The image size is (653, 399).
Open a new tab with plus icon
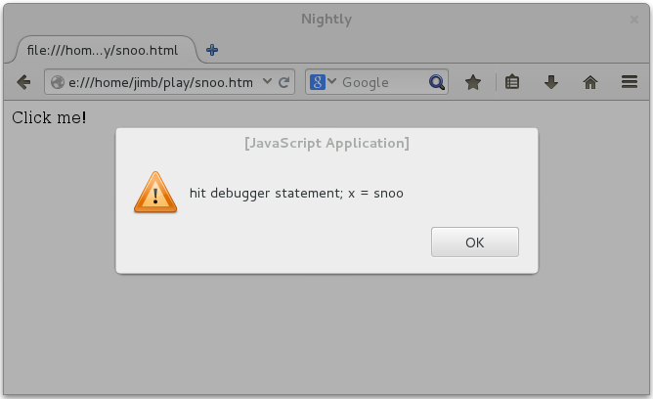pos(212,50)
